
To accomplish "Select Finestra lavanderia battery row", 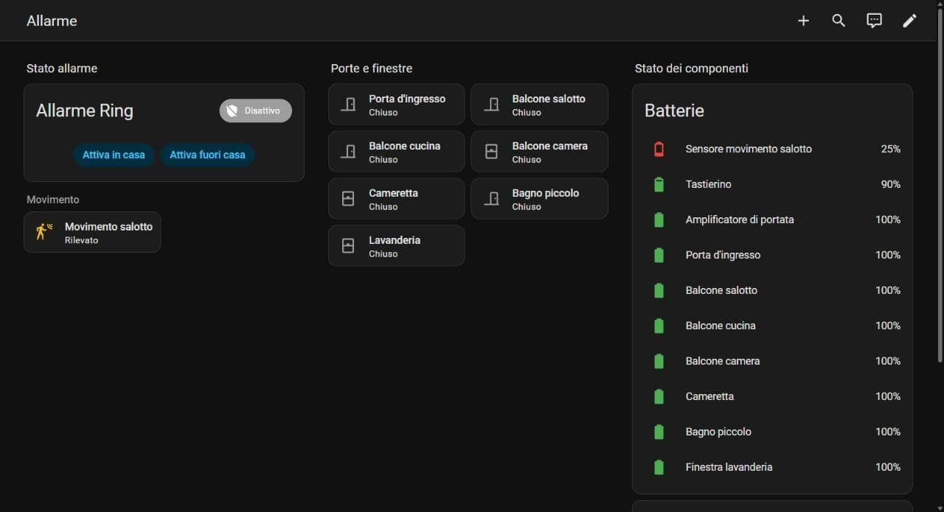I will tap(772, 467).
